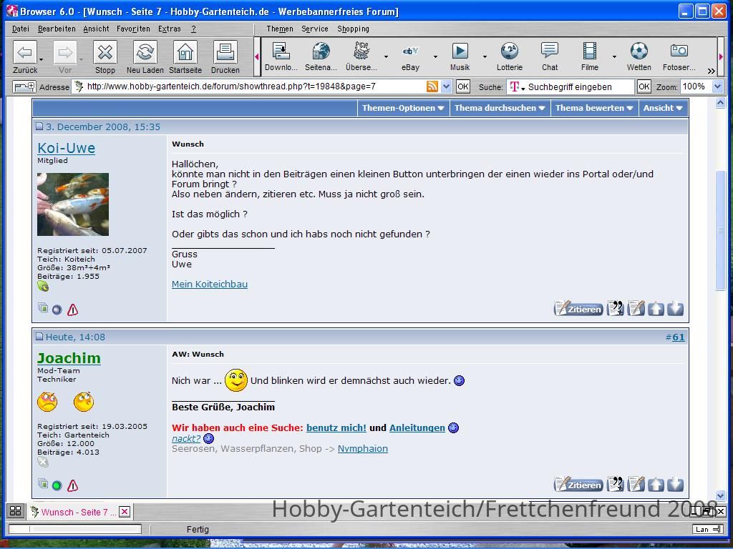Expand the Zurück history dropdown arrow
Image resolution: width=733 pixels, height=549 pixels.
[41, 60]
